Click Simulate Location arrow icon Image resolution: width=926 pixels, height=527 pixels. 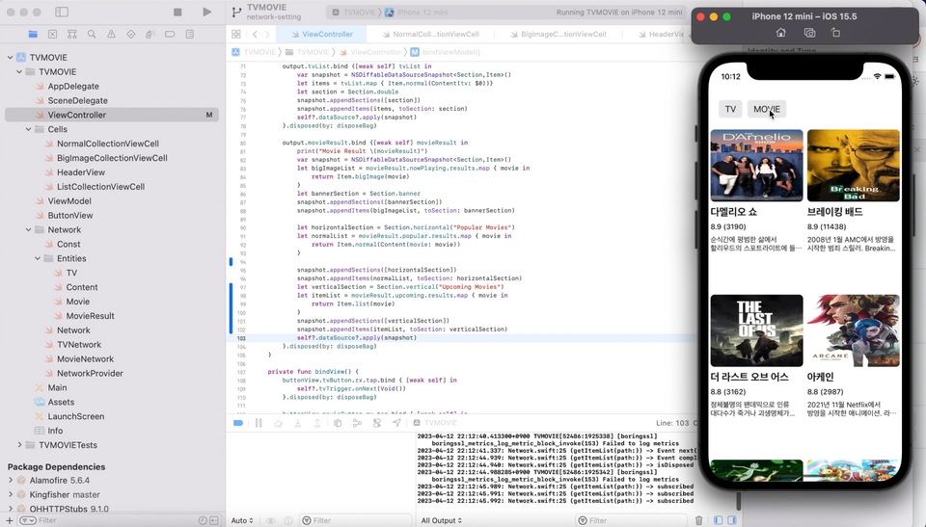click(396, 423)
